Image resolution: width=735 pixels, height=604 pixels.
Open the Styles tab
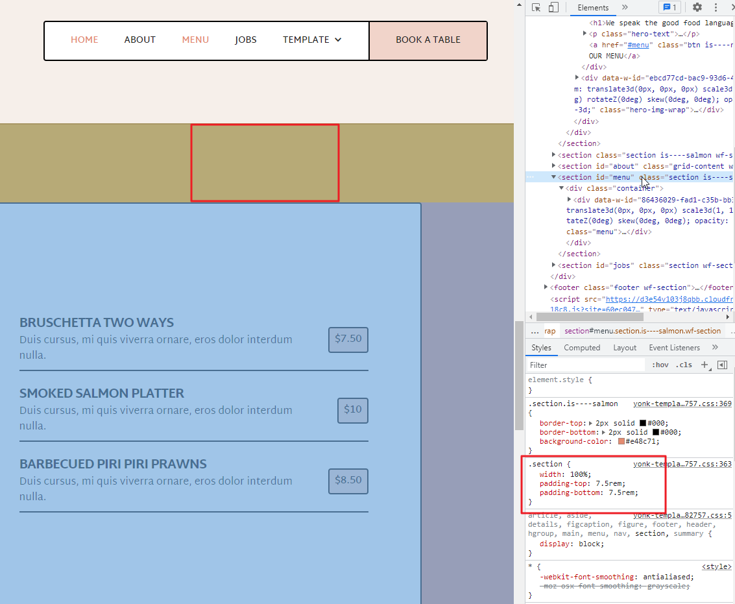click(x=542, y=348)
